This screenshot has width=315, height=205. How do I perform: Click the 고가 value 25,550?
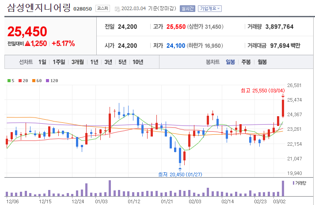pyautogui.click(x=176, y=27)
